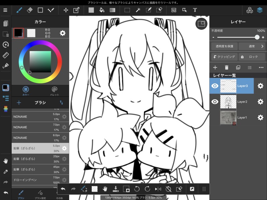This screenshot has width=267, height=200.
Task: Select the Move tool
Action: coord(66,10)
